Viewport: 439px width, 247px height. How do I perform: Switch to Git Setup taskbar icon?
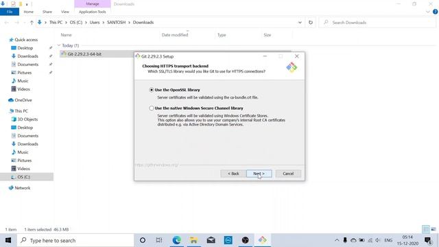(x=262, y=240)
